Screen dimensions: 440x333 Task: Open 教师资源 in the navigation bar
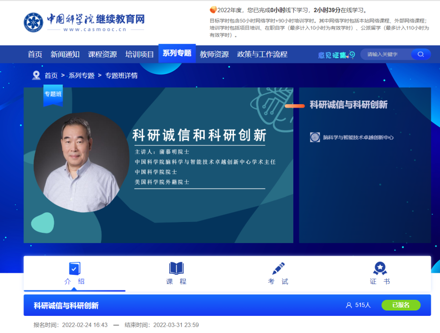click(x=214, y=54)
